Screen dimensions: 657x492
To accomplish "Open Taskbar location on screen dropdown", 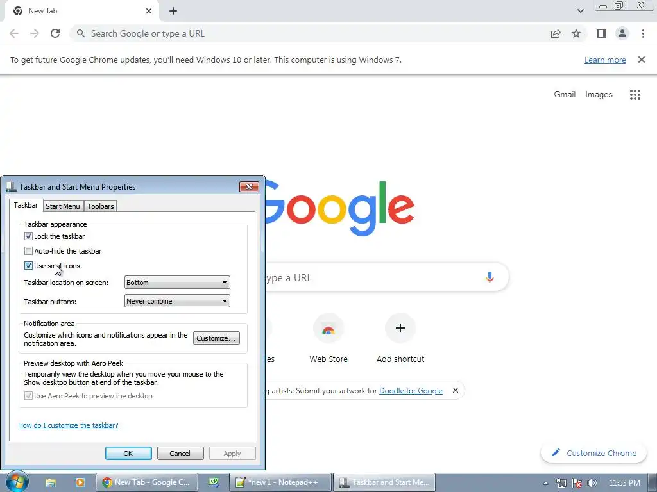I will (177, 283).
